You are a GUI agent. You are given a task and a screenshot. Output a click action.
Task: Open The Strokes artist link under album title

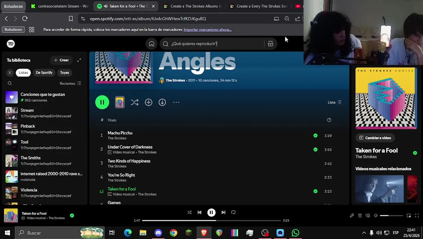(x=175, y=80)
